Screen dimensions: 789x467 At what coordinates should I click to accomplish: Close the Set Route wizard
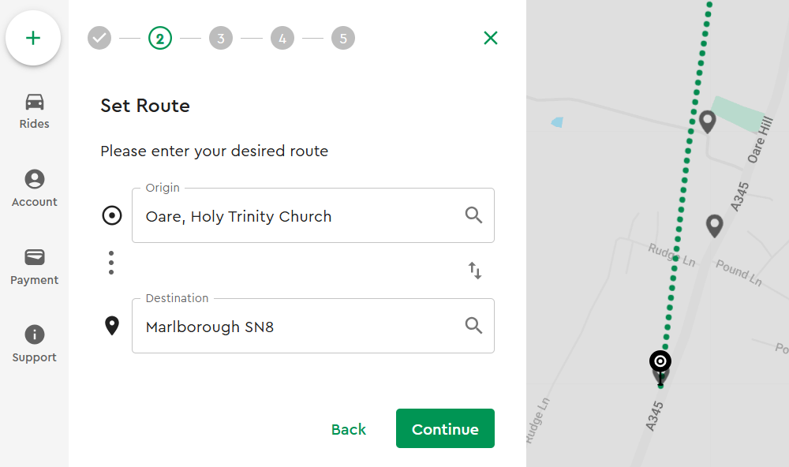click(491, 38)
